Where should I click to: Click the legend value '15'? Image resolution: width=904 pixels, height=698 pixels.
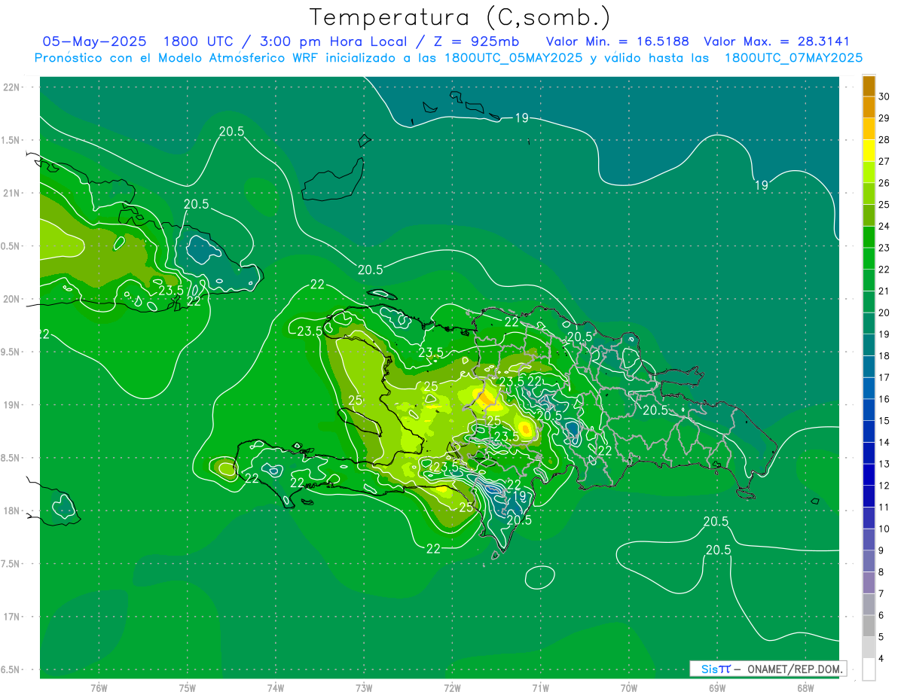[x=884, y=420]
